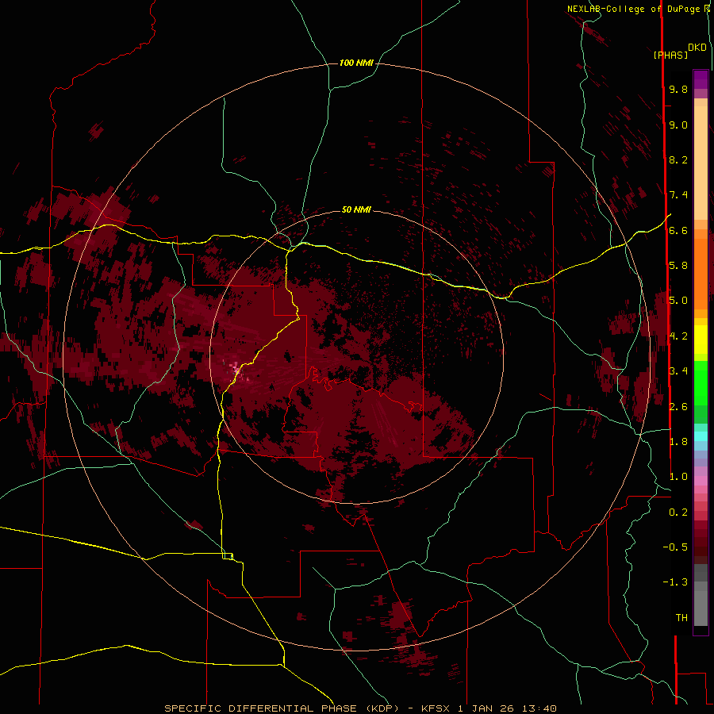Click the pink swatch near 1.0 in the color bar

pos(701,481)
